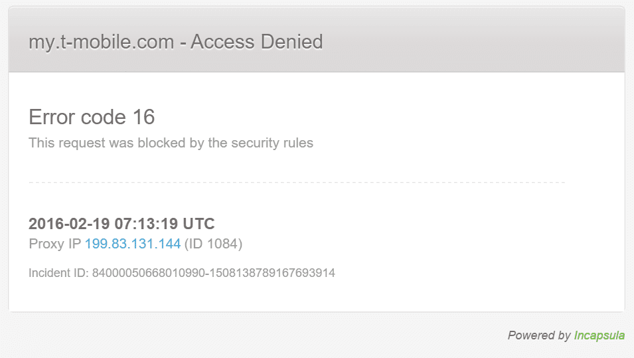
Task: Click the dashed divider line
Action: 297,182
